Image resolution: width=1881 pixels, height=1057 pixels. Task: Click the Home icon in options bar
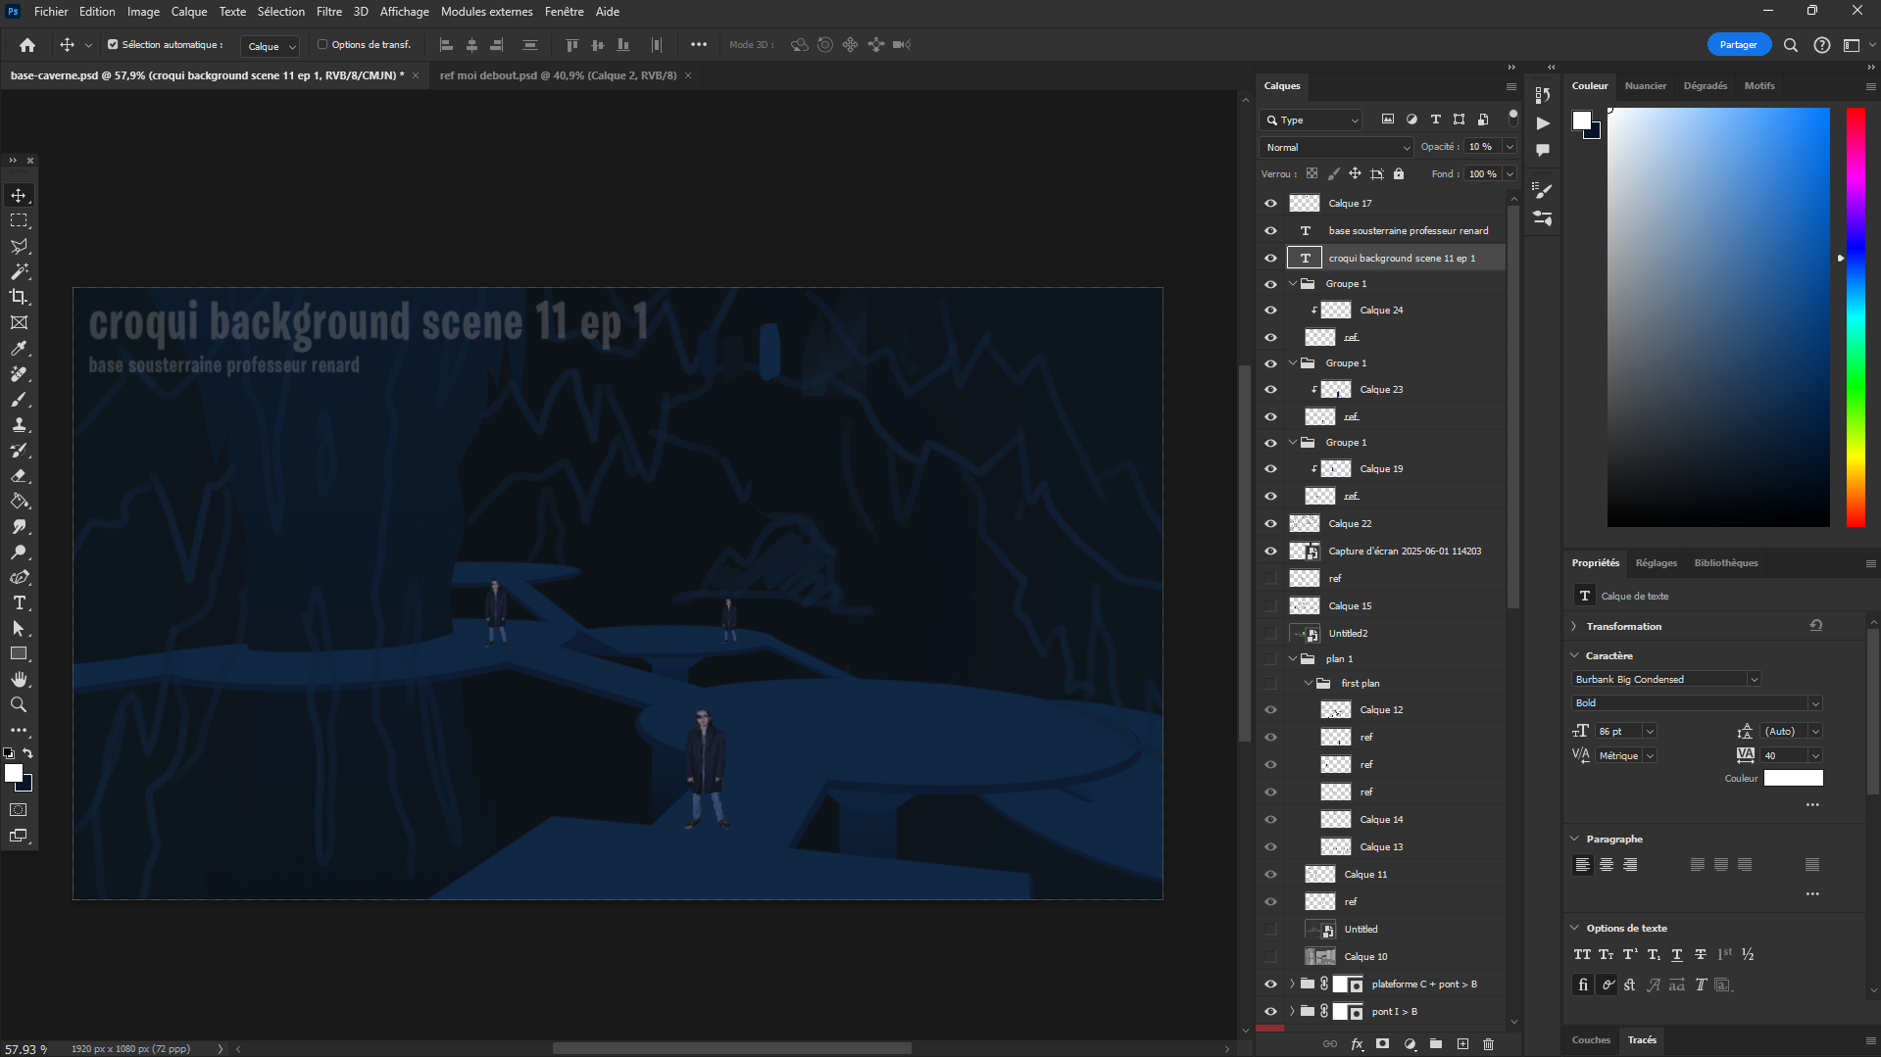click(x=27, y=45)
